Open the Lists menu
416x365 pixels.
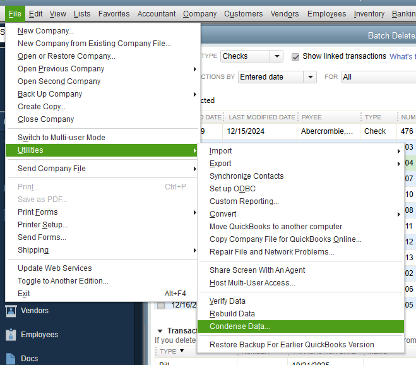82,14
